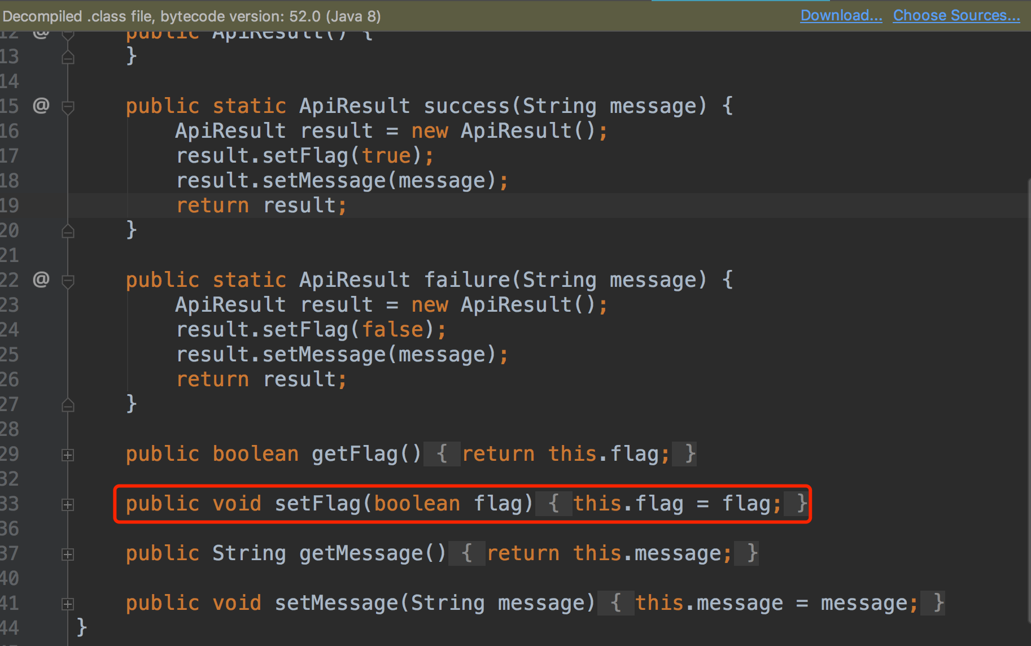1031x646 pixels.
Task: Collapse the failure method fold arrow
Action: click(68, 281)
